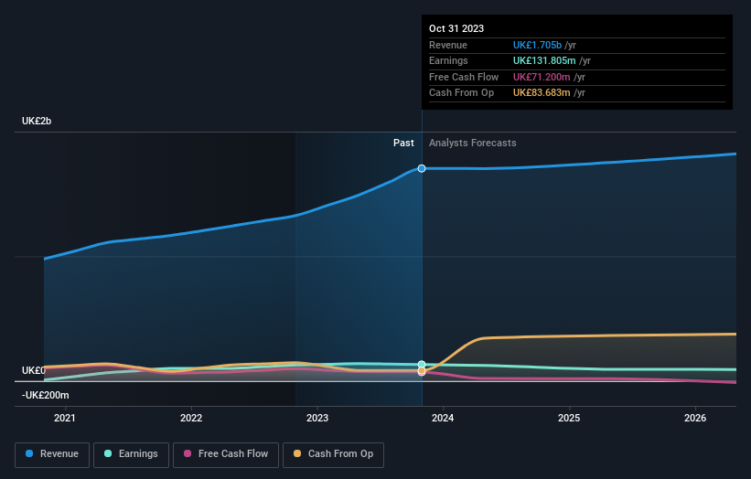Click the 2022 x-axis label
Viewport: 751px width, 479px height.
pos(191,418)
